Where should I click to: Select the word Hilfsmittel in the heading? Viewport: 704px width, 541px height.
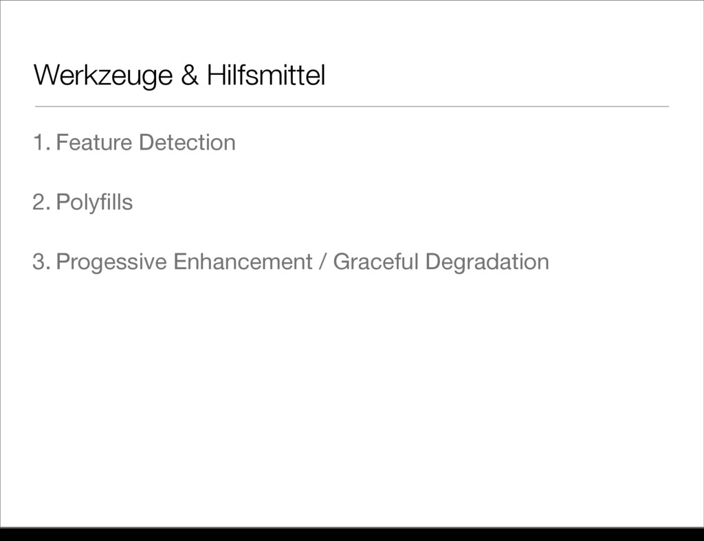(266, 75)
